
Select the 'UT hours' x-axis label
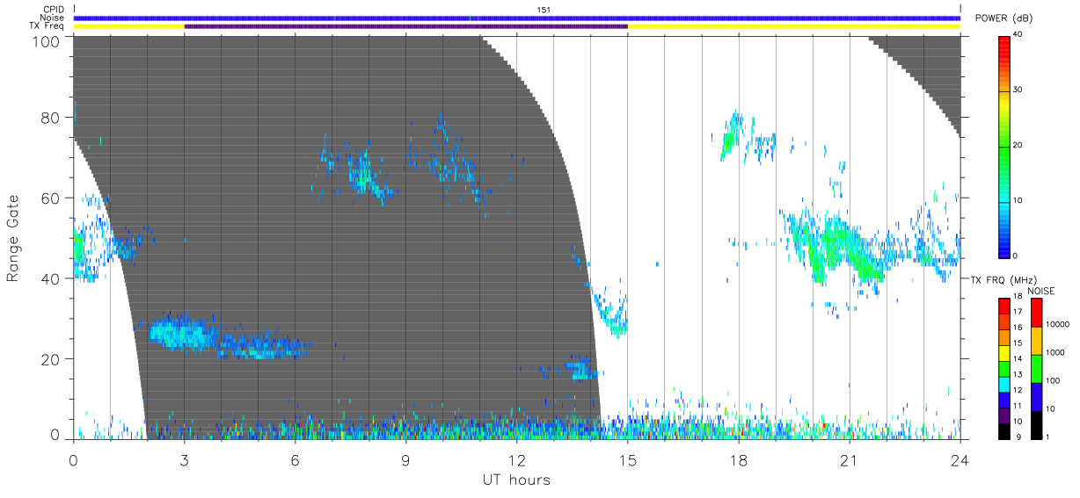click(516, 480)
